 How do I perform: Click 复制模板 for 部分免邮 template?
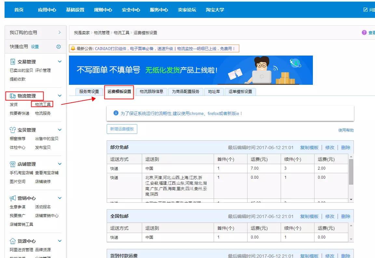[309, 148]
